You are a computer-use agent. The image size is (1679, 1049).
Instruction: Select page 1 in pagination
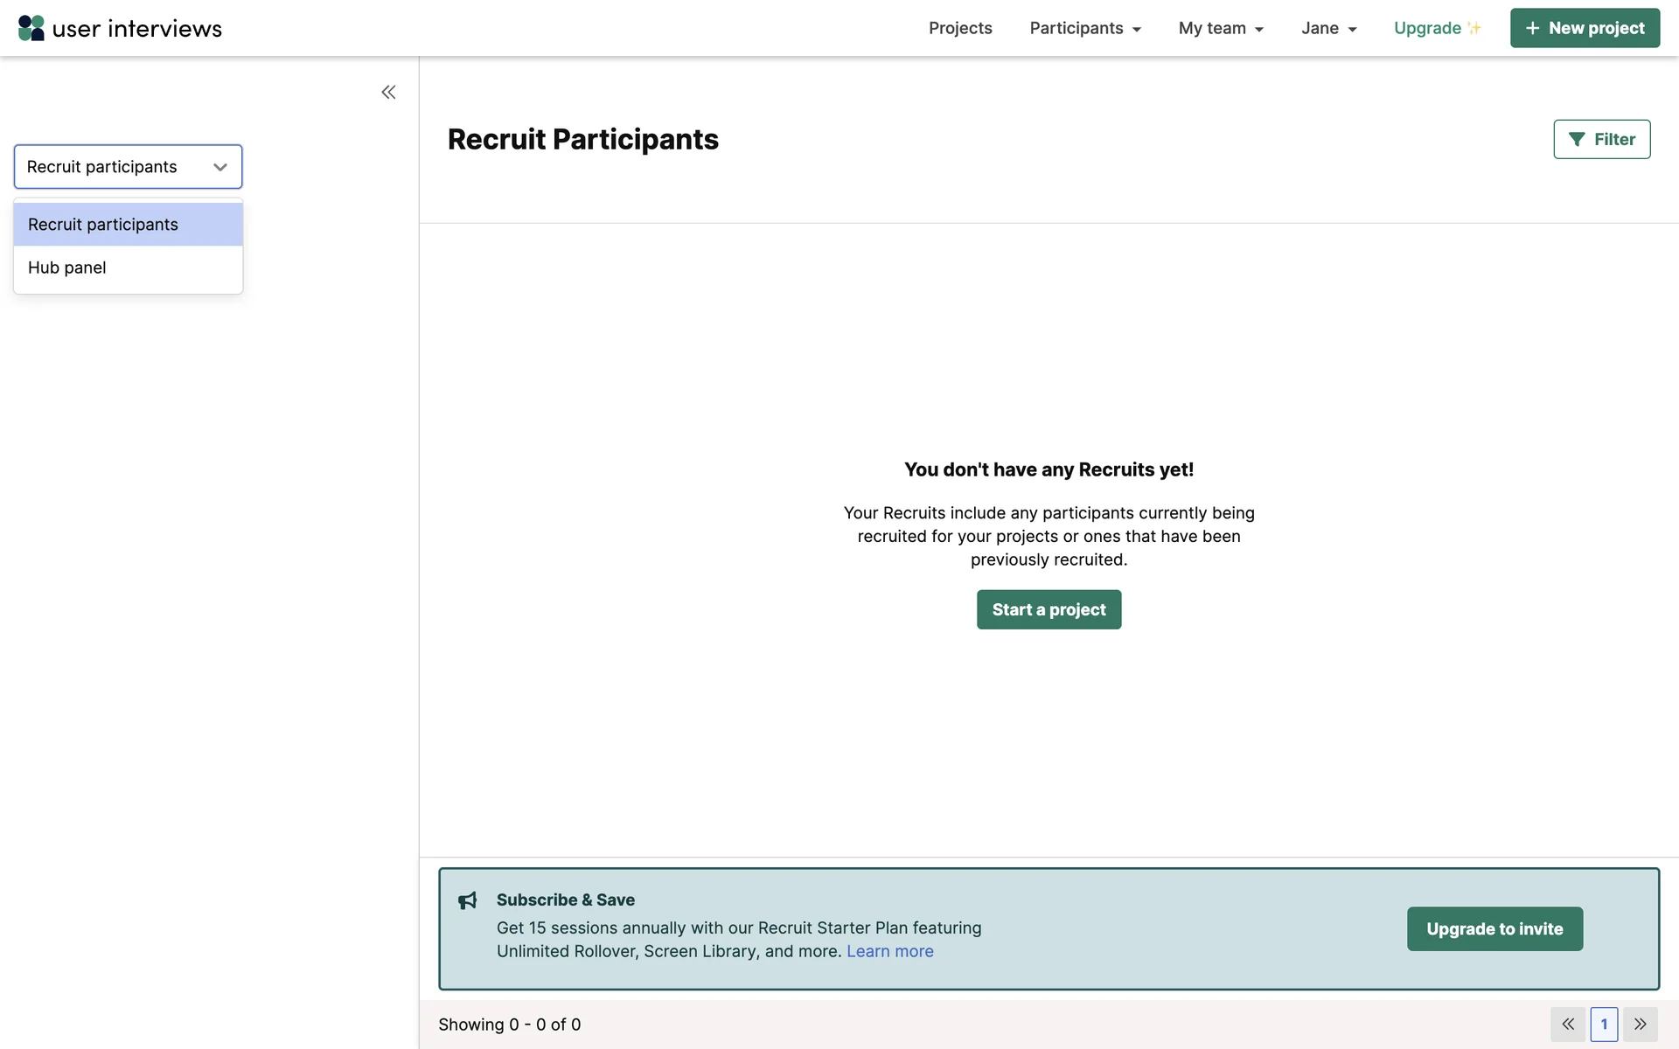pos(1604,1024)
